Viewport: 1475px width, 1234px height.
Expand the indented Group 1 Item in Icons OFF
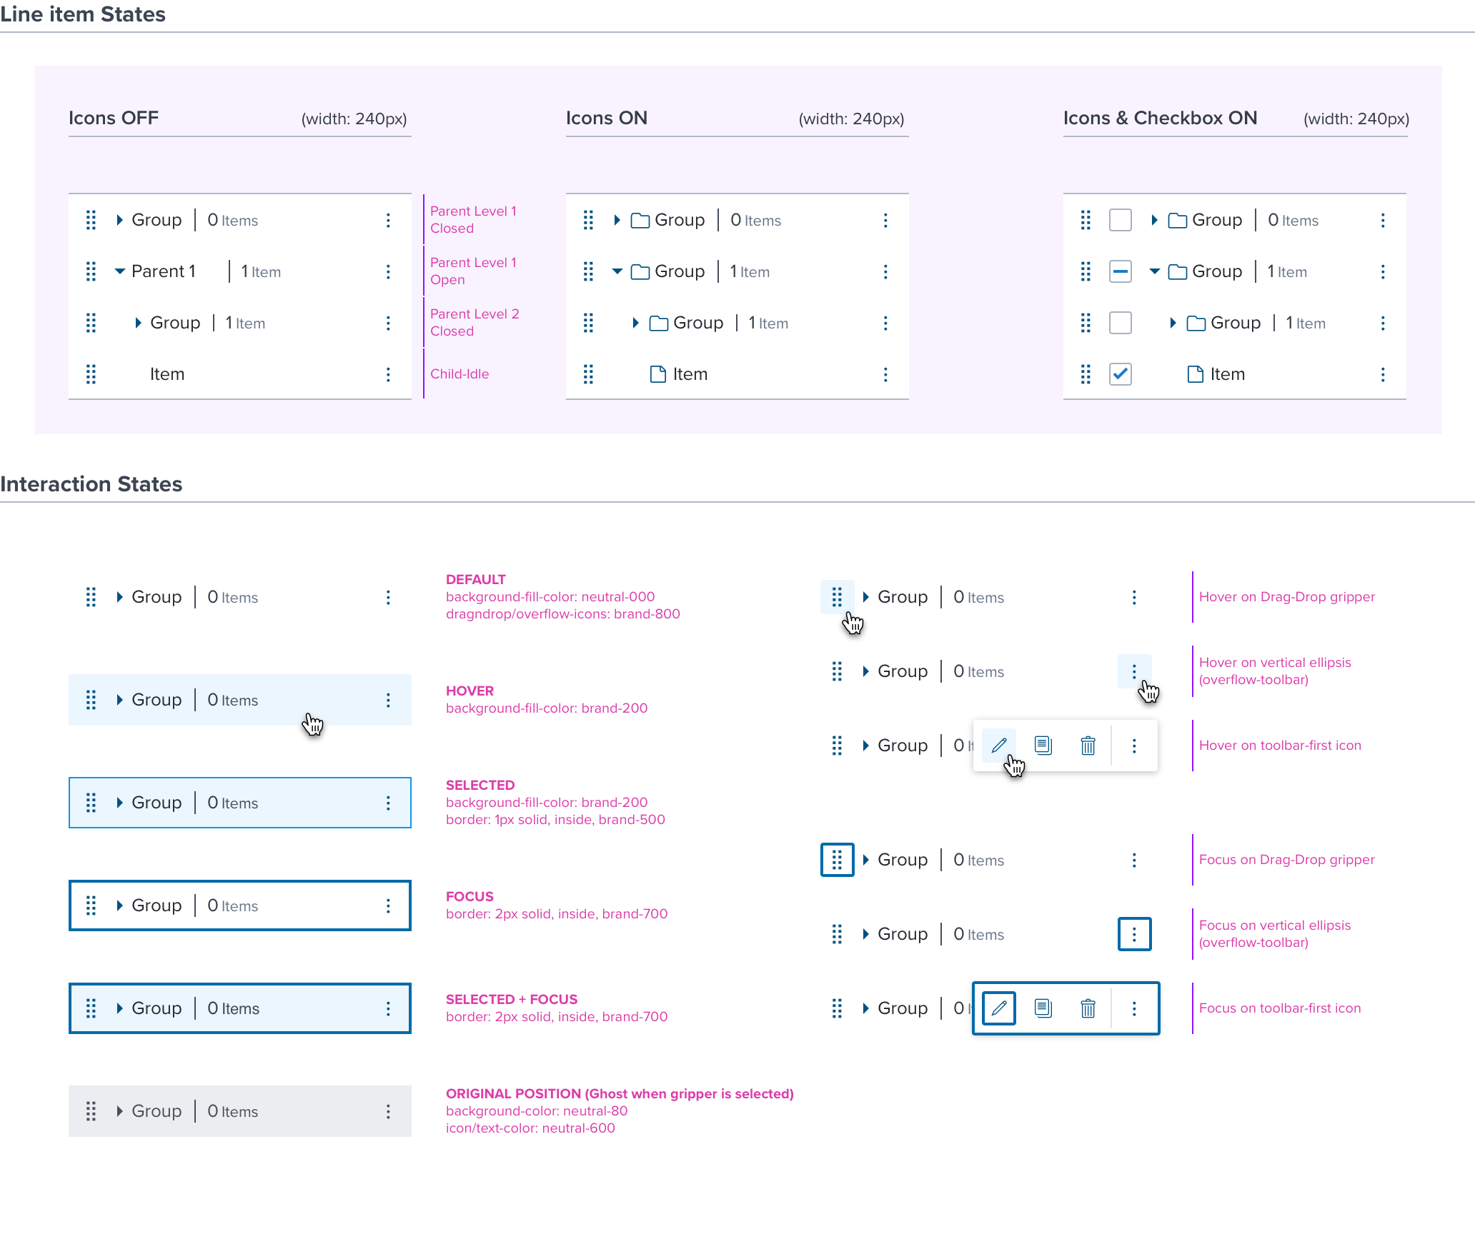click(138, 323)
